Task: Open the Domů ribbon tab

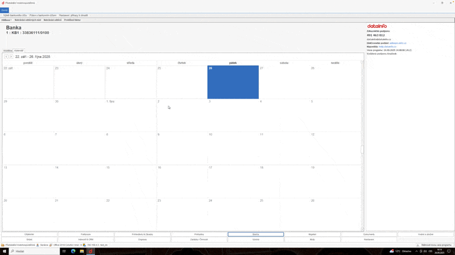Action: (5, 10)
